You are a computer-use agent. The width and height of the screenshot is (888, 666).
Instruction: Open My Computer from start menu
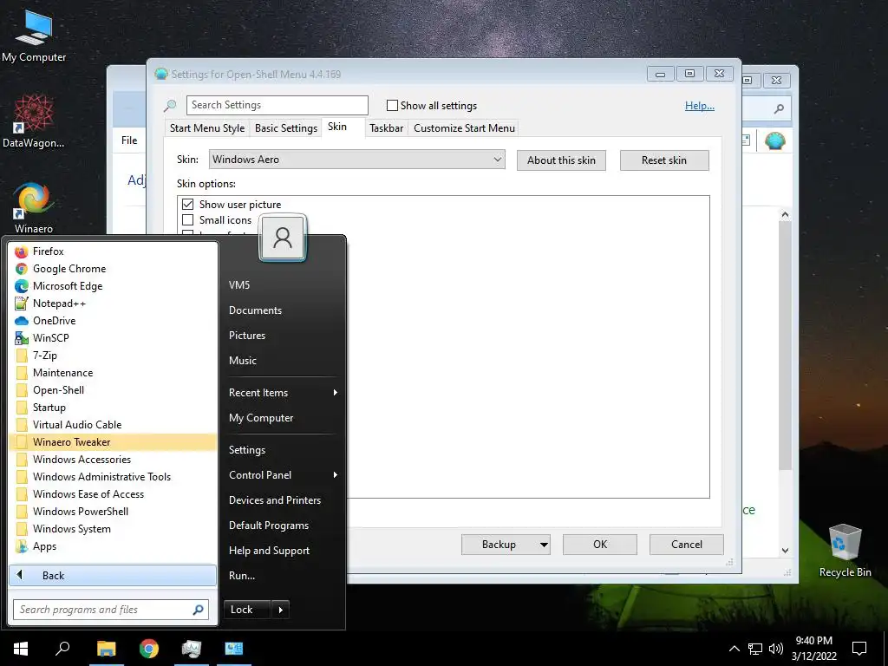coord(284,418)
